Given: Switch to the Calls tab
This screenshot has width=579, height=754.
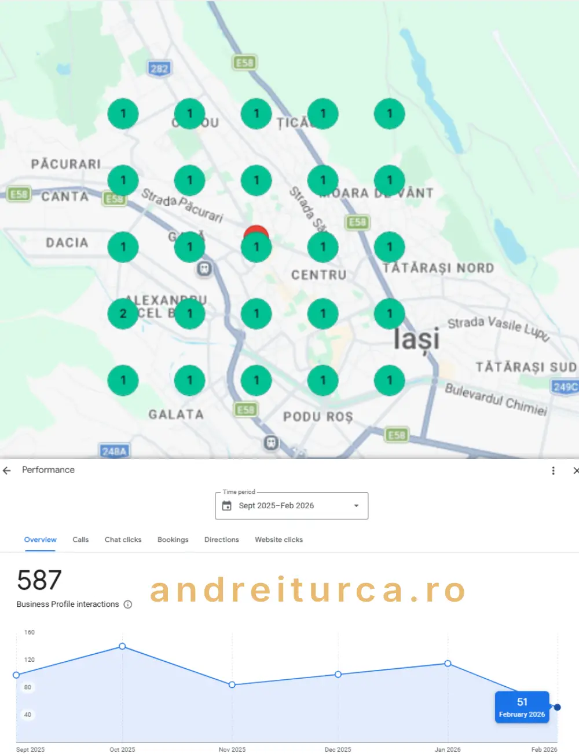Looking at the screenshot, I should pos(80,540).
